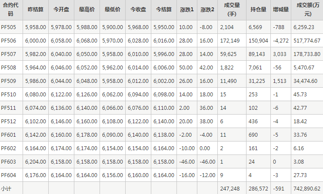Click PF508 change value 50.00
This screenshot has height=194, width=323.
click(x=186, y=67)
